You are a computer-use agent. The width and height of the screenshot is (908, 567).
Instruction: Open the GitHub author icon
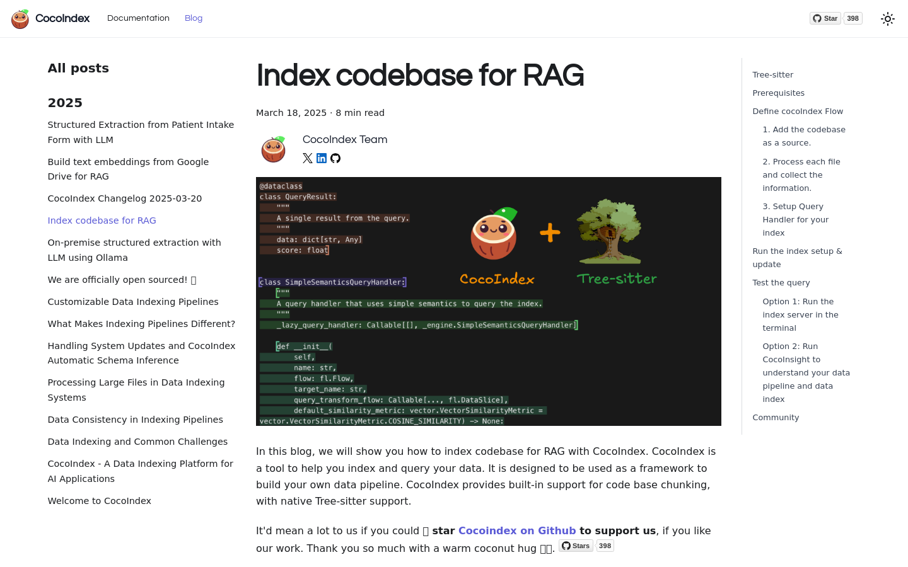coord(335,158)
